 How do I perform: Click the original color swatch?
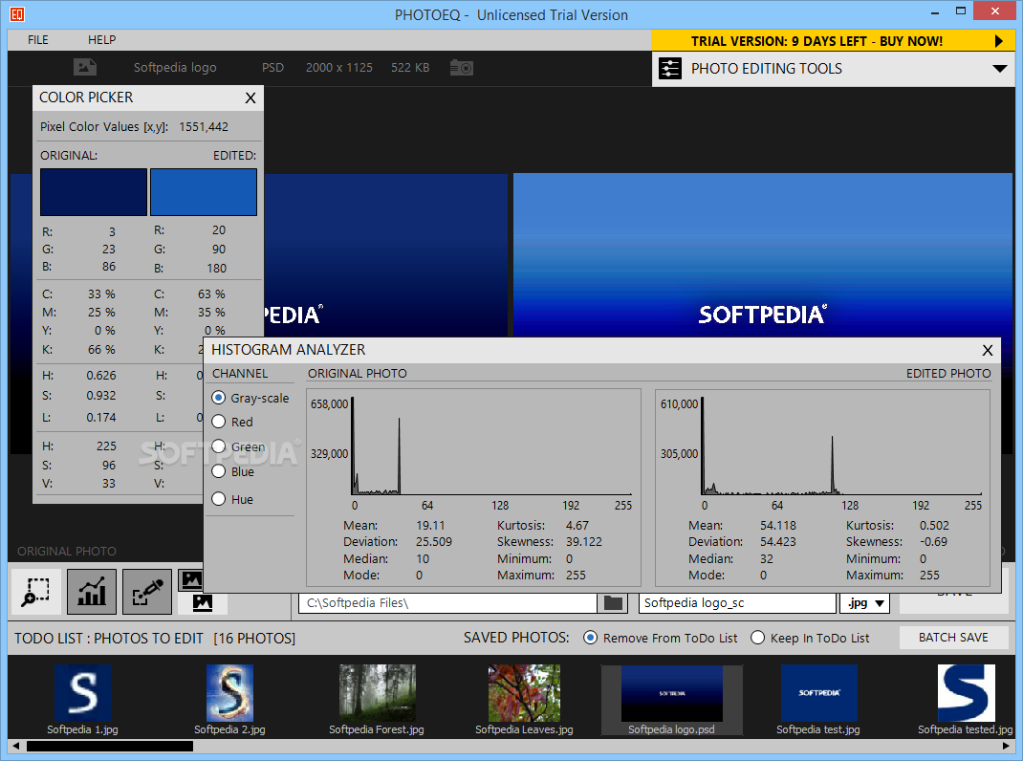[x=94, y=192]
